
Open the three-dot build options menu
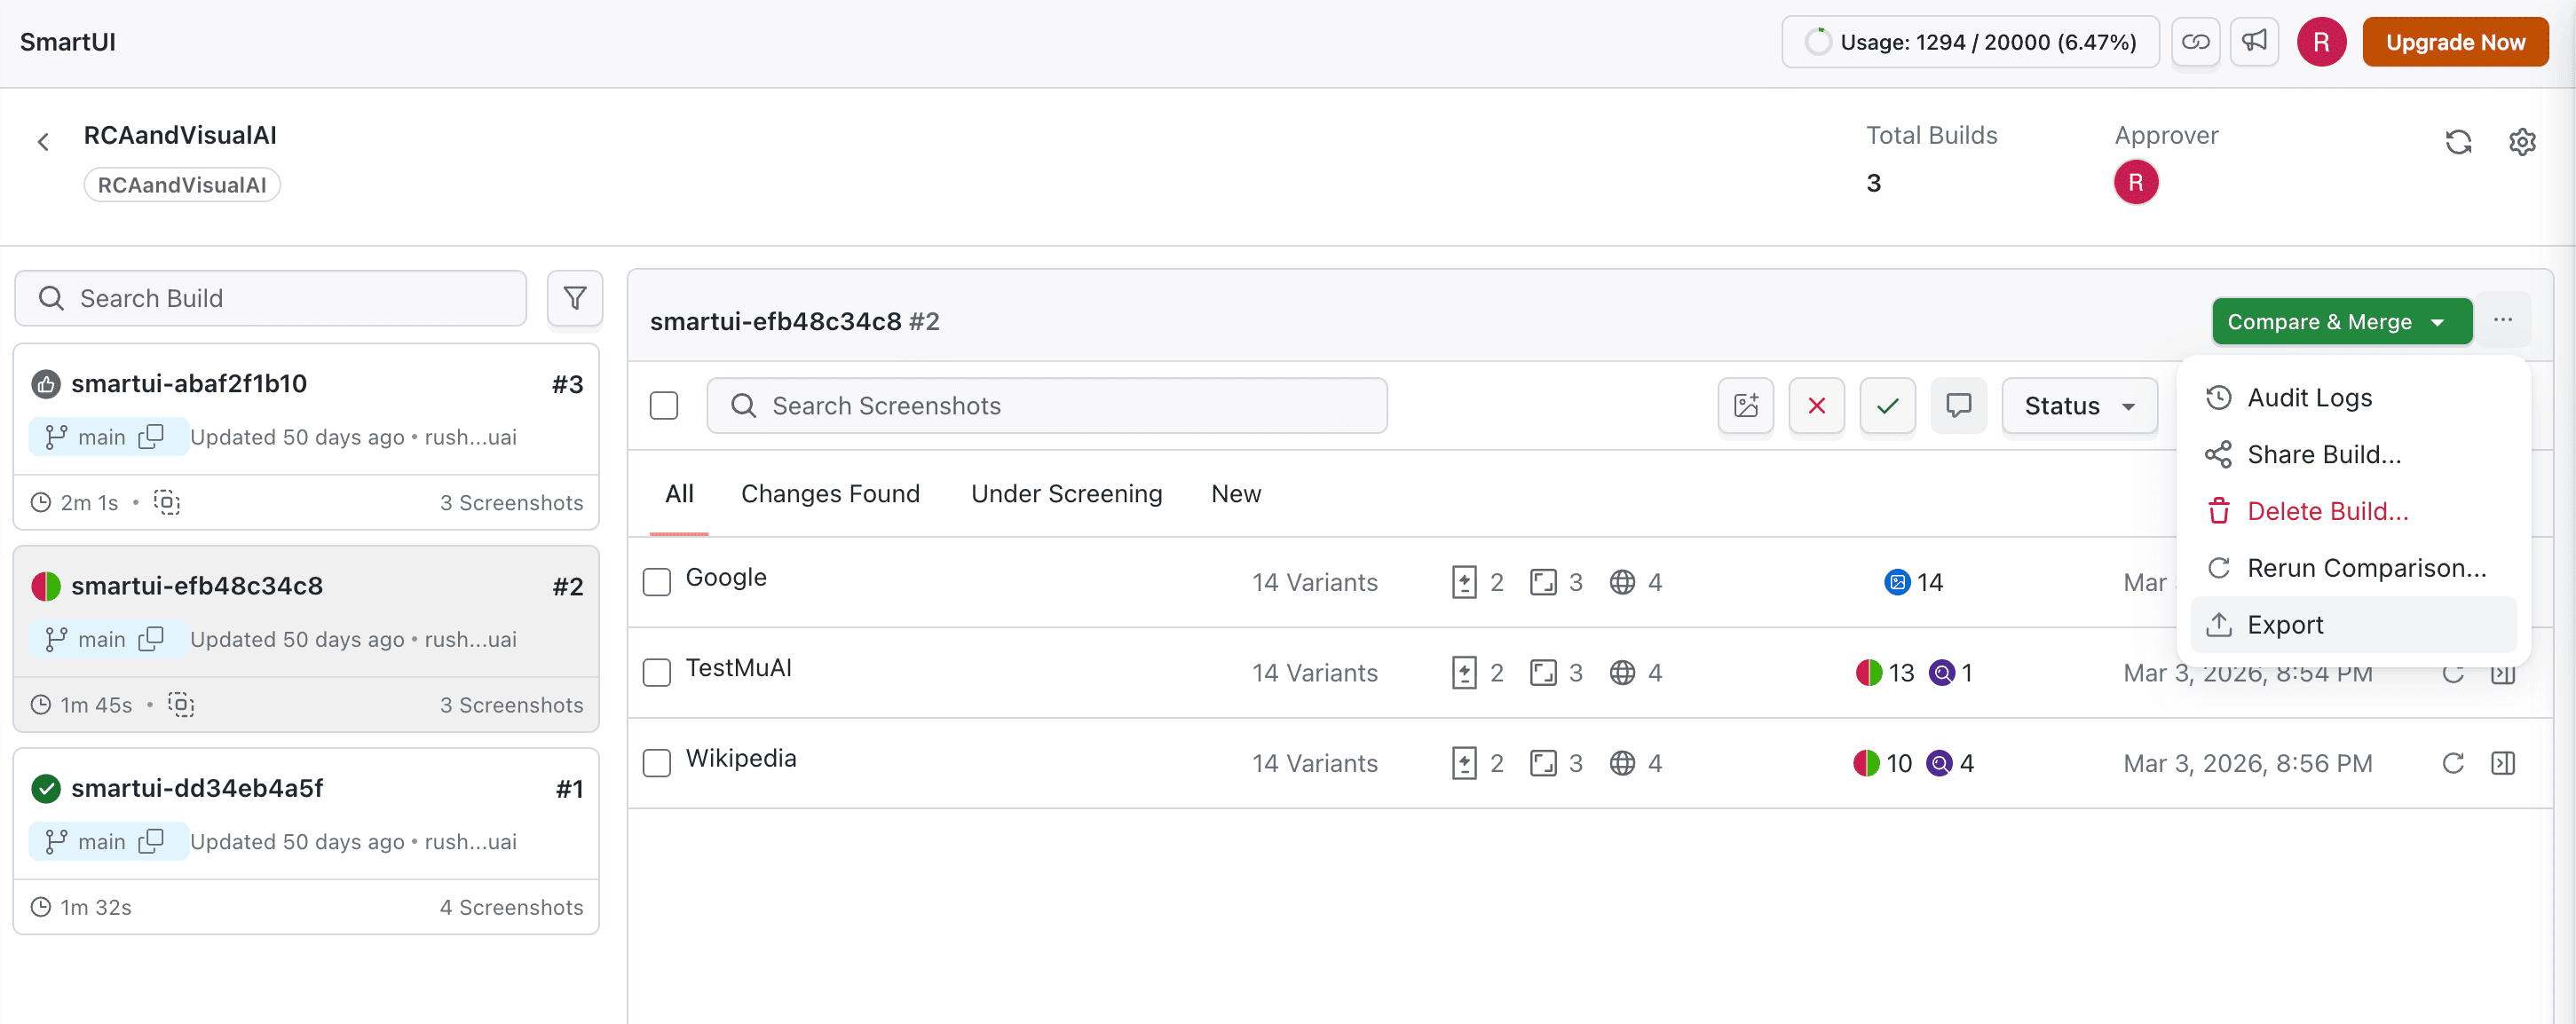(2504, 319)
